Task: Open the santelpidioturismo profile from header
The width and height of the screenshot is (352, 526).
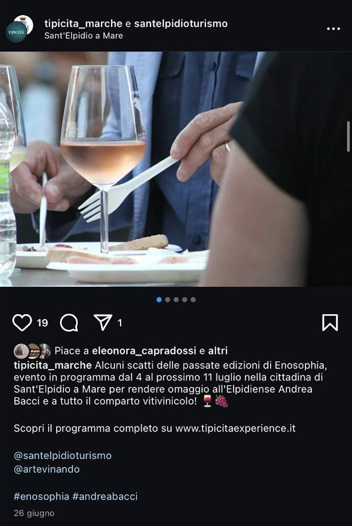Action: coord(181,23)
